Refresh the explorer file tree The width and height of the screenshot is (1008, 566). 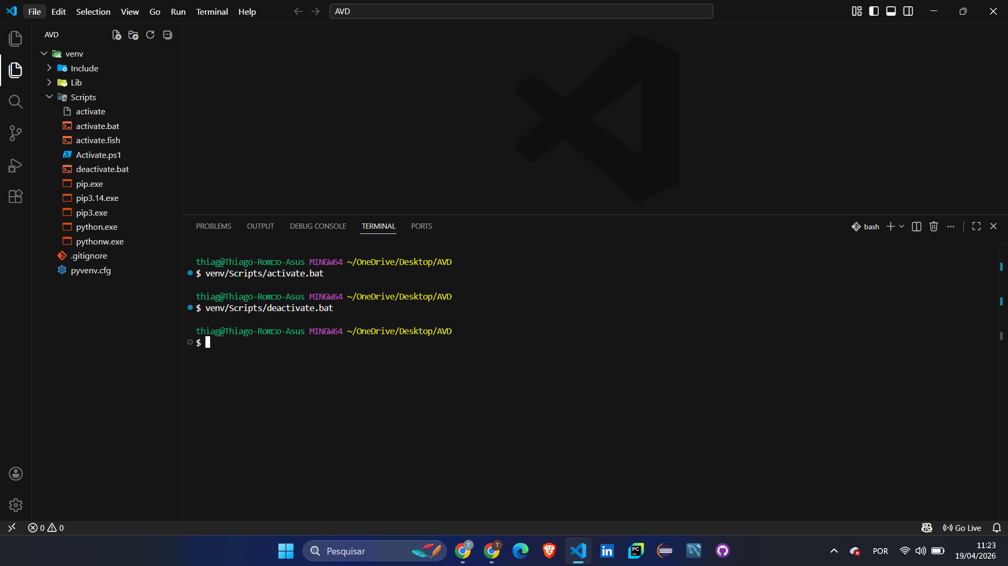point(150,35)
